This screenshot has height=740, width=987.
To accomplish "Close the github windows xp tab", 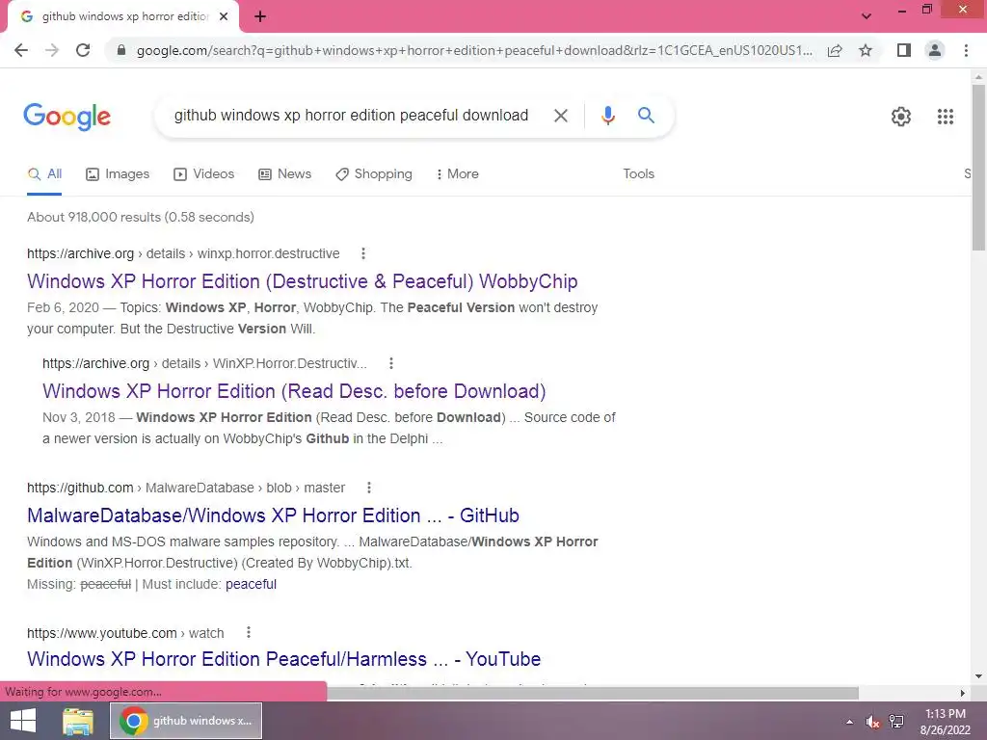I will pyautogui.click(x=224, y=16).
